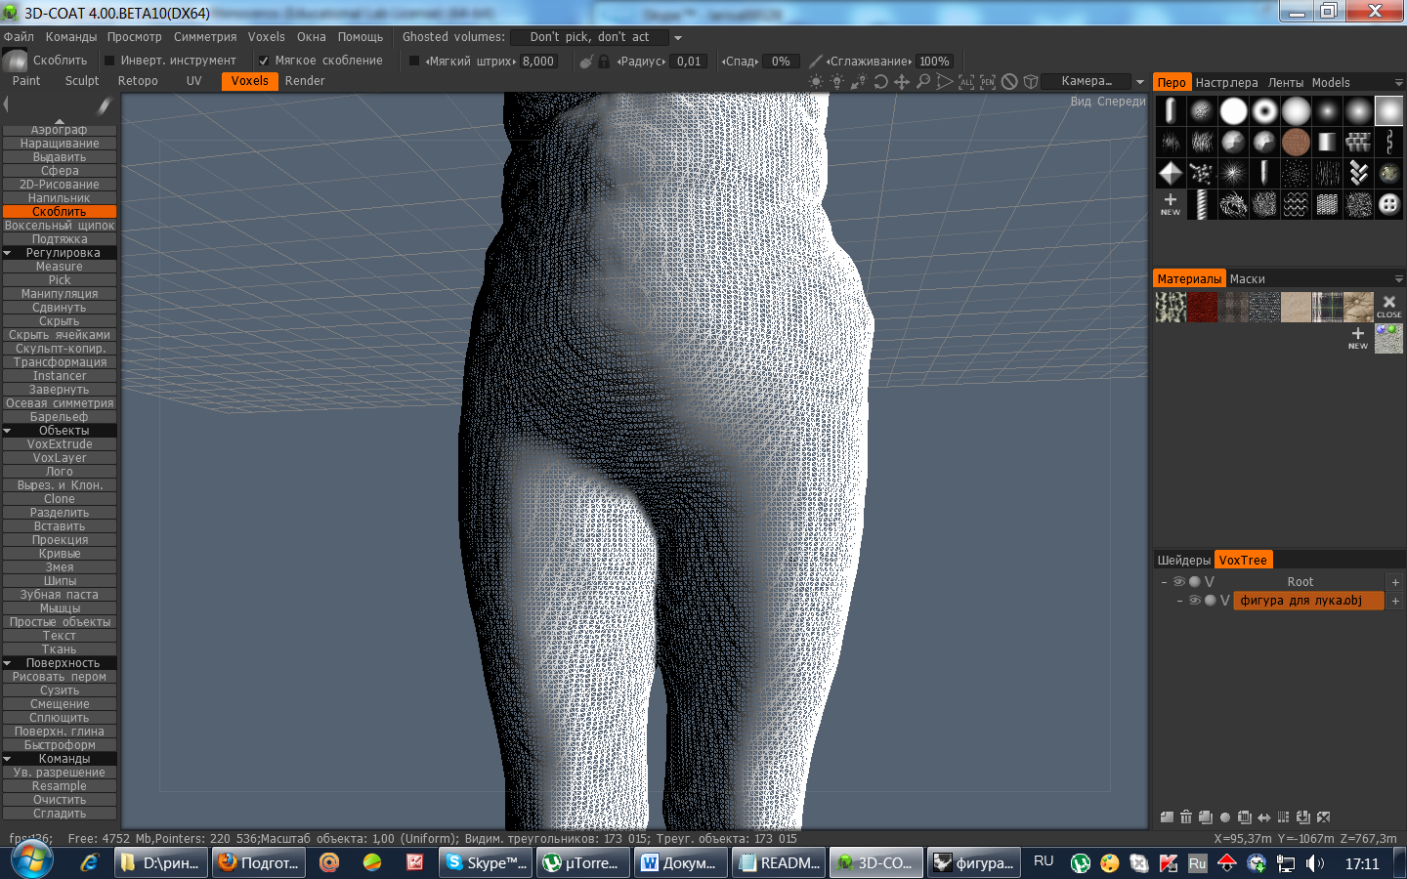Viewport: 1407px width, 879px height.
Task: Switch to the Retopo room tab
Action: click(138, 81)
